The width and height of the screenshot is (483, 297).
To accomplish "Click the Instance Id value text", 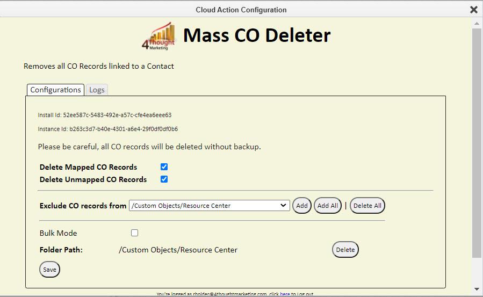I will [x=124, y=129].
